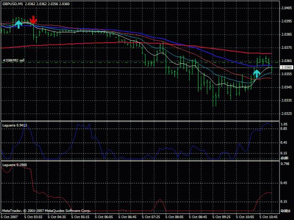Click the current price tag 2.0360
Screen dimensions: 294x220
coord(286,67)
